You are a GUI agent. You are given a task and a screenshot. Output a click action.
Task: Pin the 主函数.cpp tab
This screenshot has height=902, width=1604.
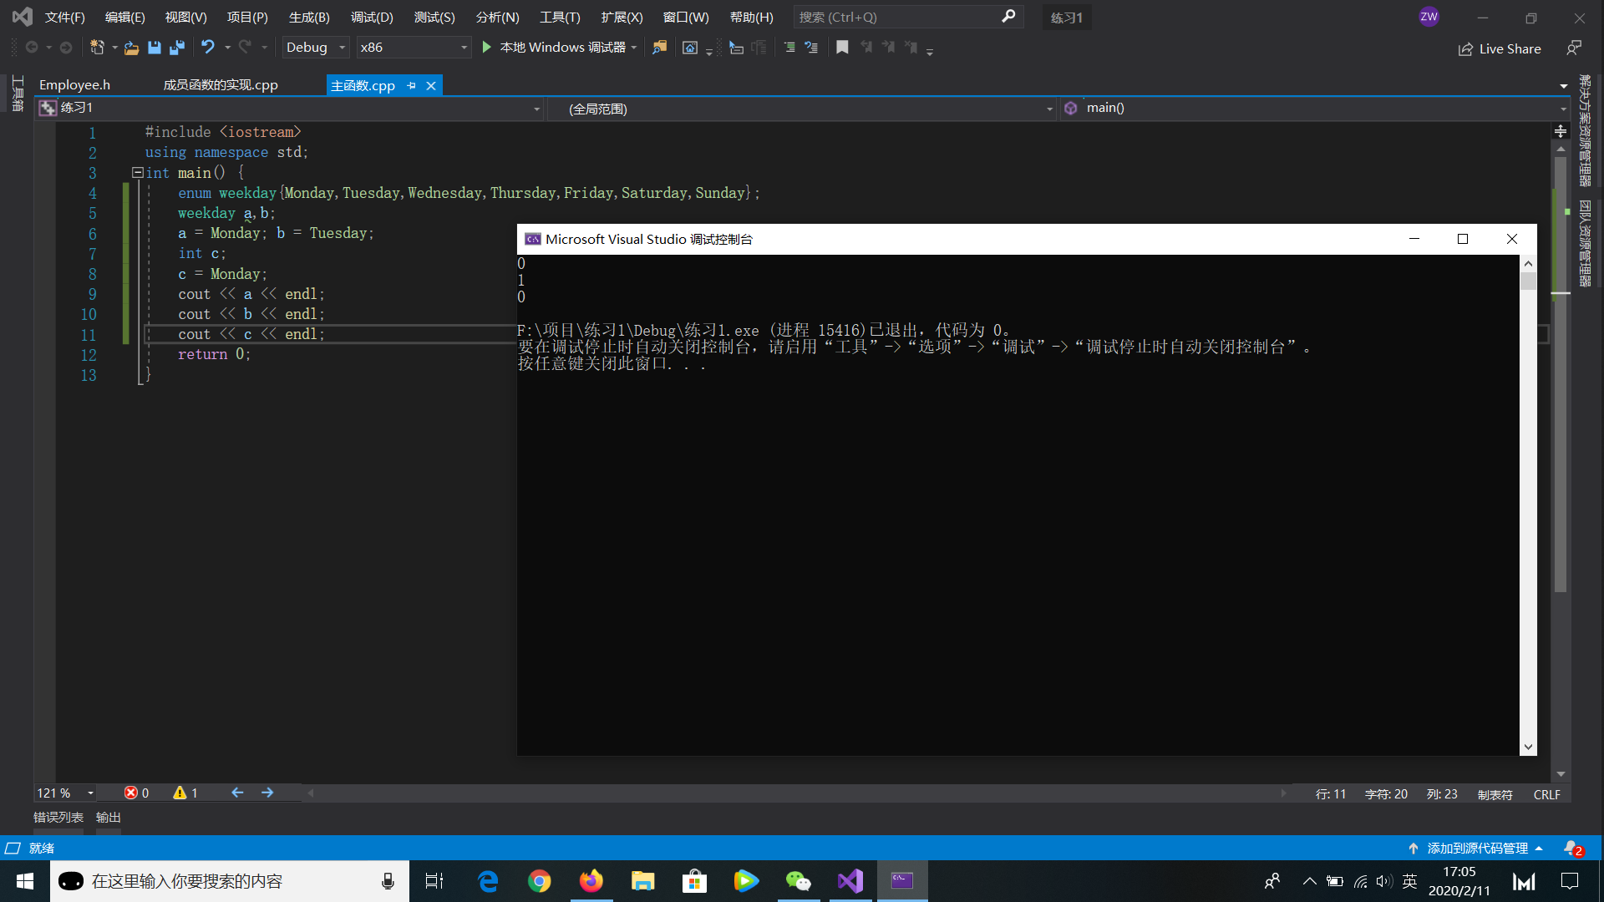pyautogui.click(x=411, y=85)
